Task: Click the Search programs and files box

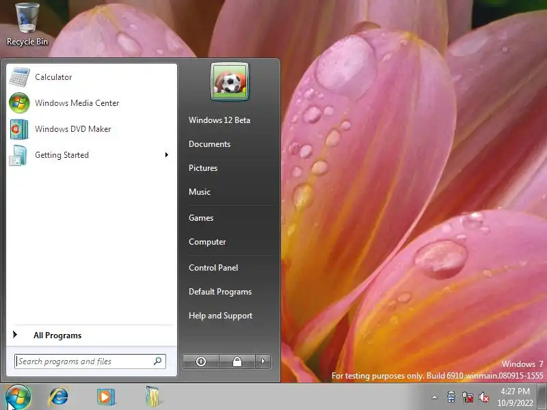Action: (x=90, y=361)
